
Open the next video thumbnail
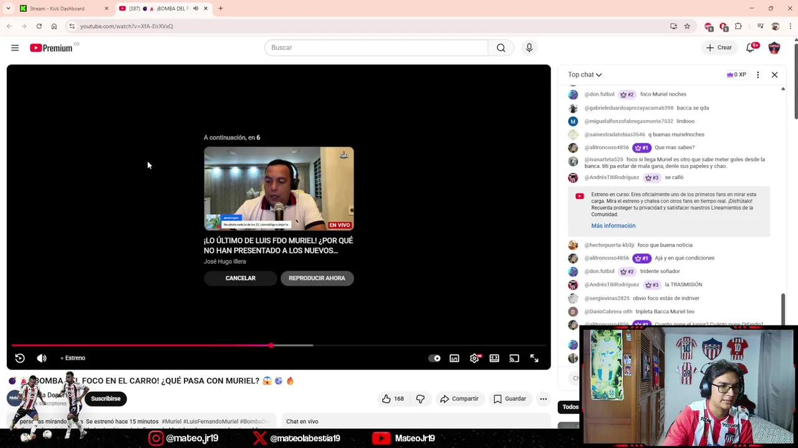click(279, 189)
